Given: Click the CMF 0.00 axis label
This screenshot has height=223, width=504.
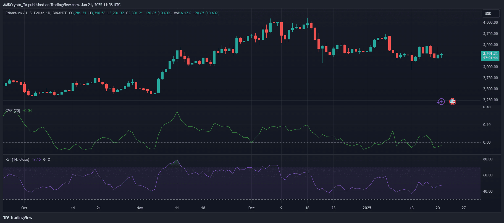Looking at the screenshot, I should tap(487, 142).
